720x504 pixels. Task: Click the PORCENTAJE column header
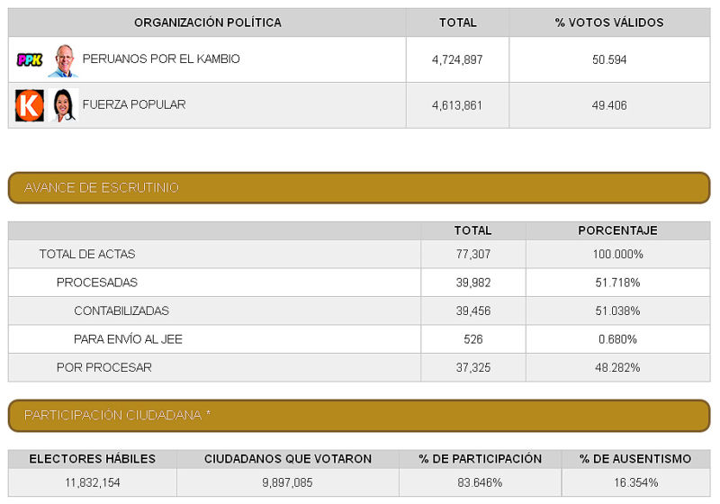tap(617, 230)
